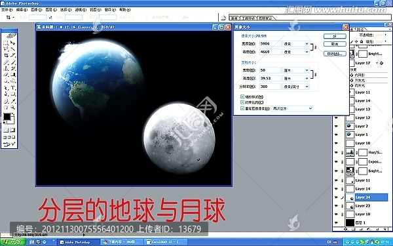The height and width of the screenshot is (246, 393).
Task: Toggle visibility of Hue/S... adjustment layer
Action: coord(337,152)
